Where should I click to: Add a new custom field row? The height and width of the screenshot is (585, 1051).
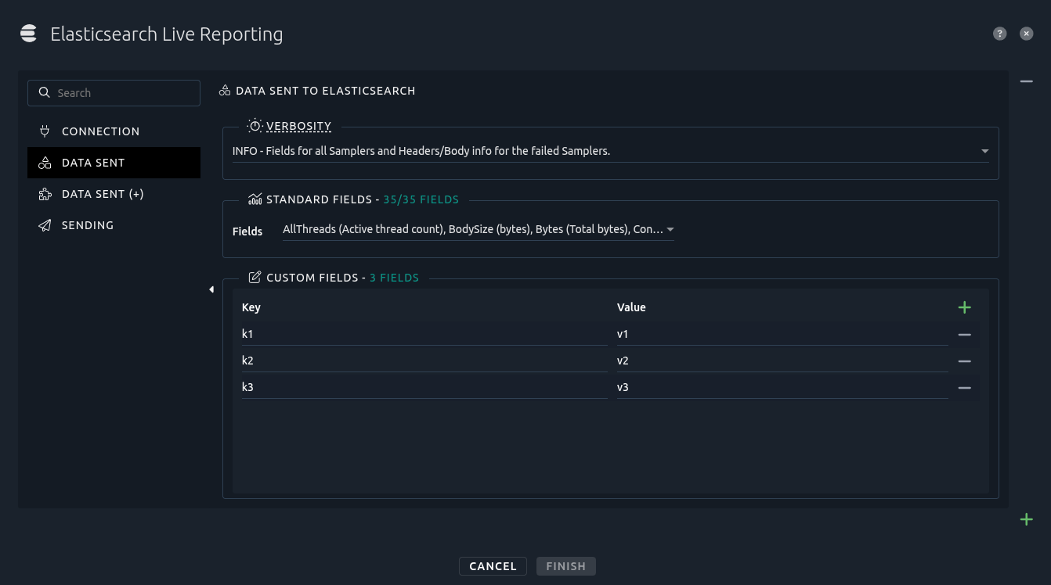[x=964, y=307]
